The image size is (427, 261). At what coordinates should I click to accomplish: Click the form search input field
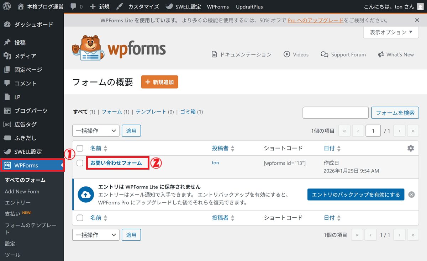click(x=335, y=113)
